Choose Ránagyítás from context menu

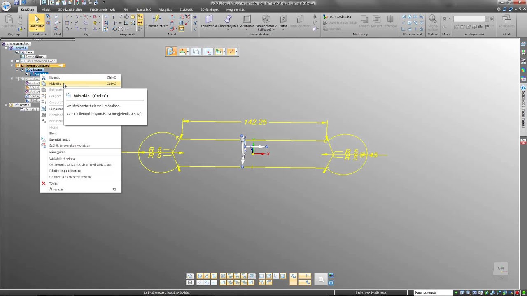coord(81,152)
